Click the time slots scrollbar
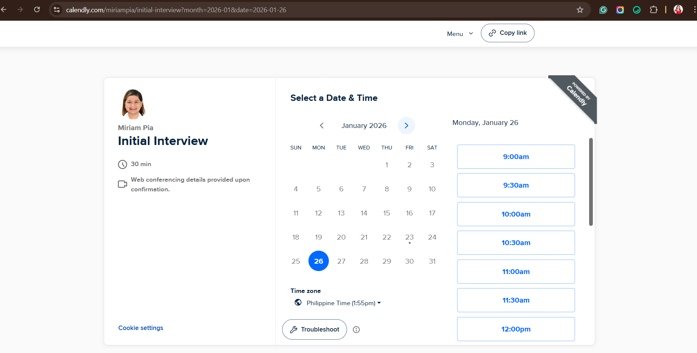 pyautogui.click(x=591, y=182)
